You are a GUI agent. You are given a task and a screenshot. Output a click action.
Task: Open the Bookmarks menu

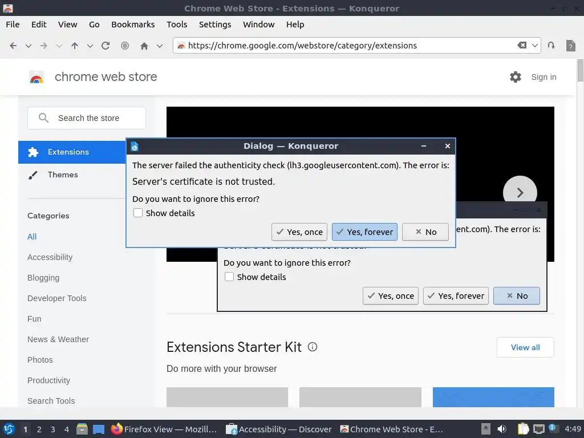pos(133,25)
